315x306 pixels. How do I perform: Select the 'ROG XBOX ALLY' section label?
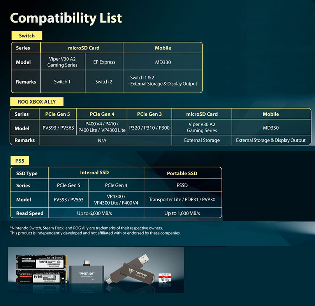(37, 102)
